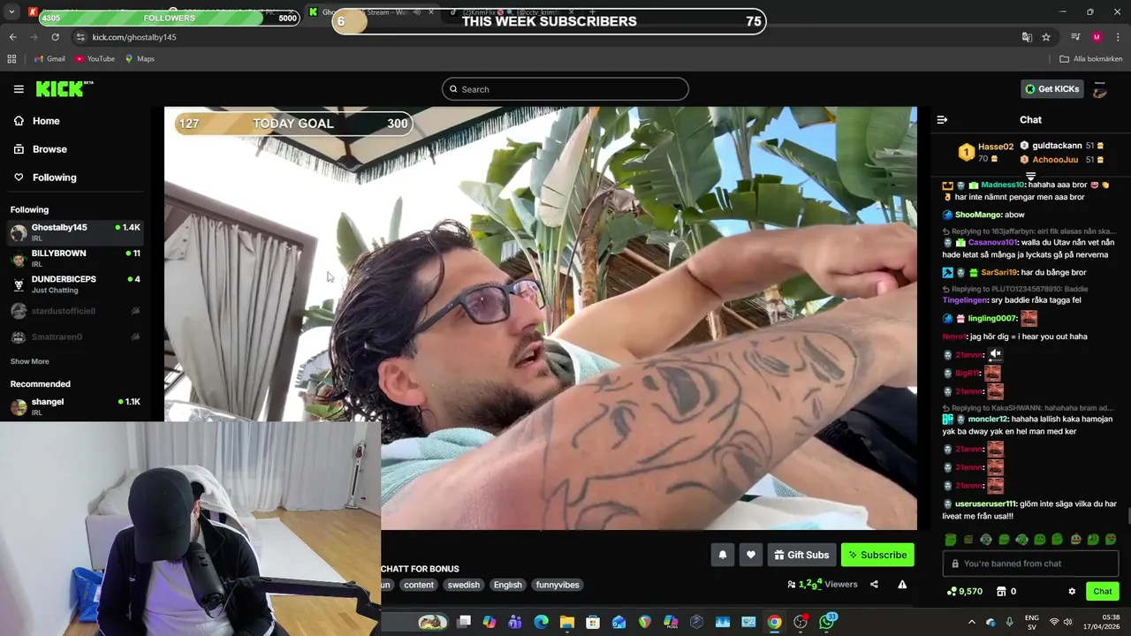Open the Kick hamburger menu
Screen dimensions: 1131x636
click(19, 89)
